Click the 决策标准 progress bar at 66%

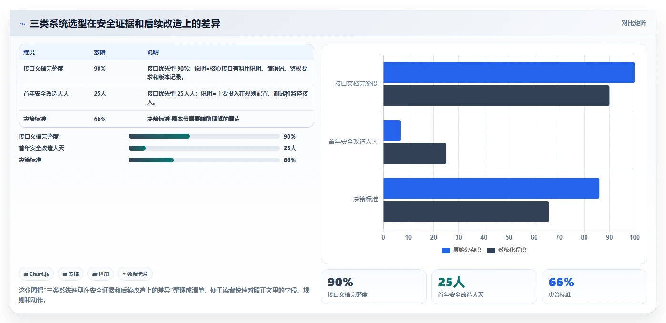pos(204,160)
